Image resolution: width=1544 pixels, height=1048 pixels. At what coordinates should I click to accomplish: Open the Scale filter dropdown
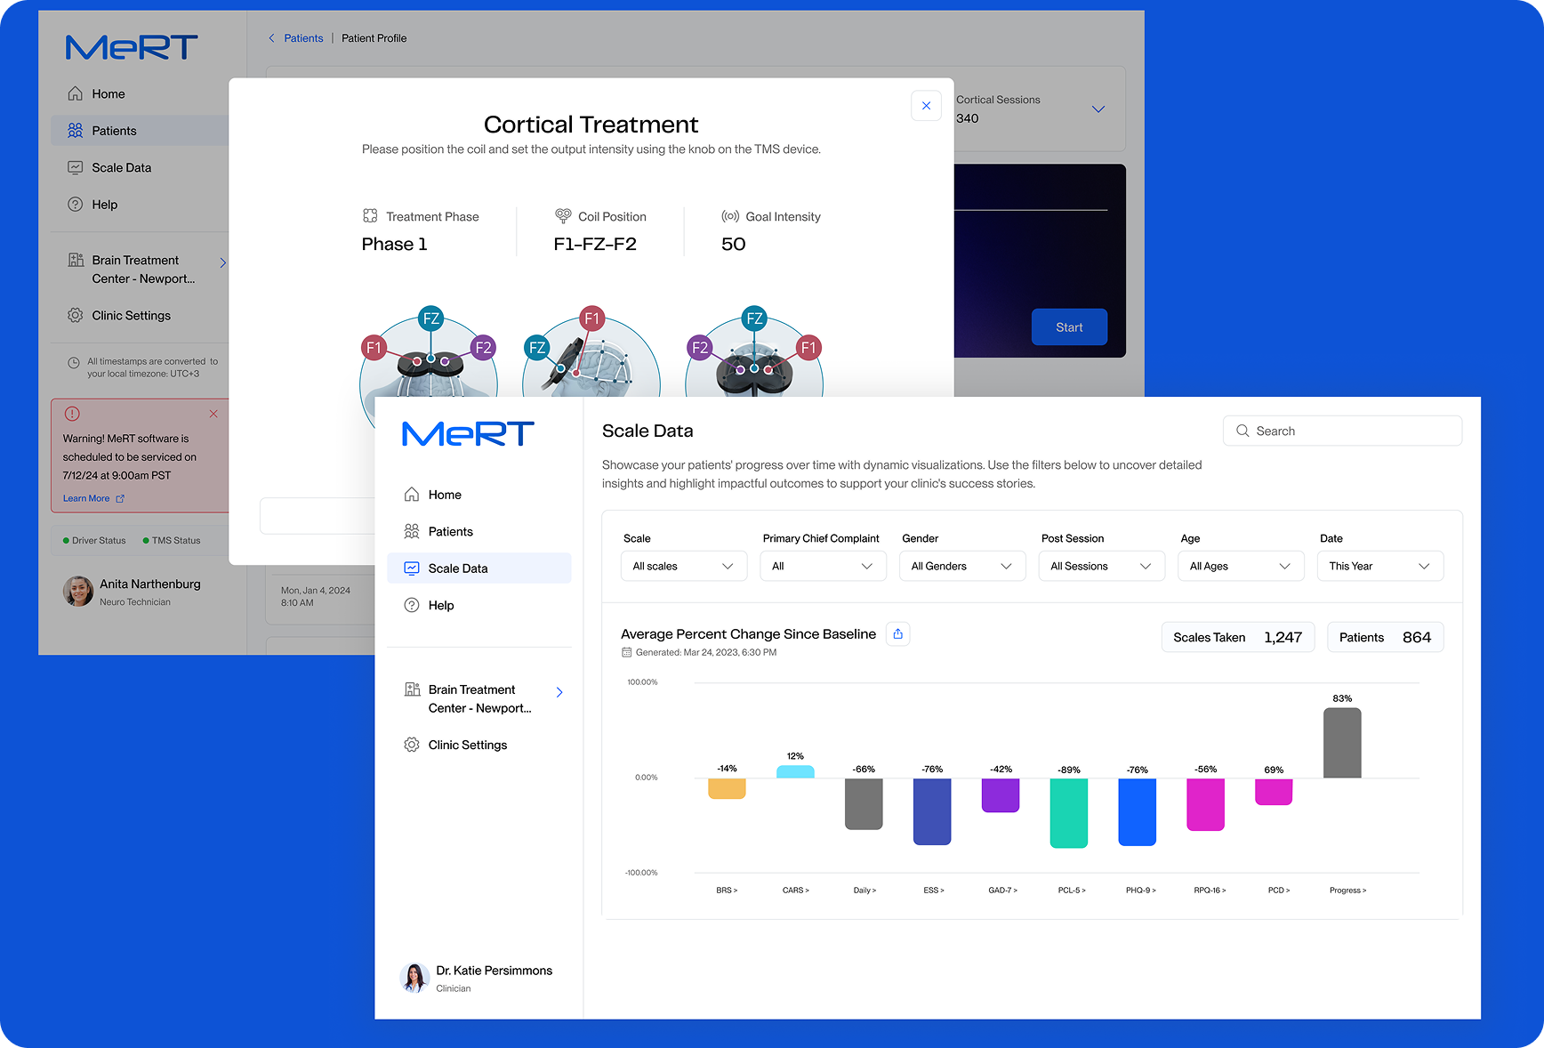click(x=683, y=567)
